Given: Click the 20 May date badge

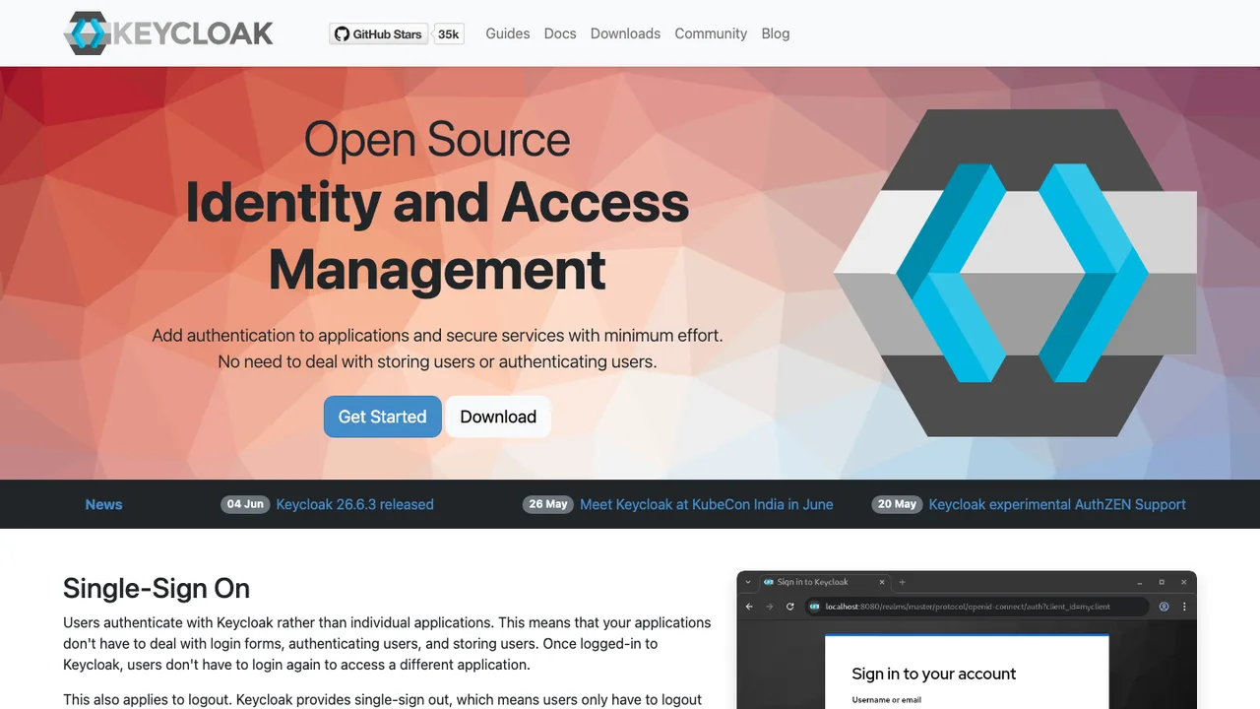Looking at the screenshot, I should [897, 504].
